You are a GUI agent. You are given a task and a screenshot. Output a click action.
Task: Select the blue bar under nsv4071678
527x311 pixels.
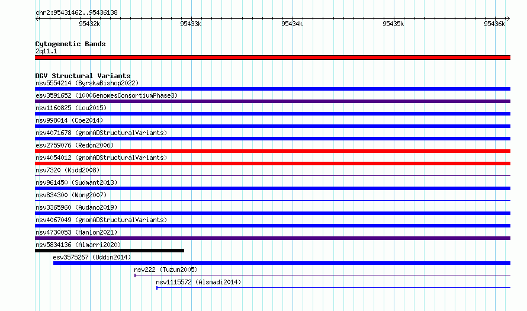[x=272, y=139]
